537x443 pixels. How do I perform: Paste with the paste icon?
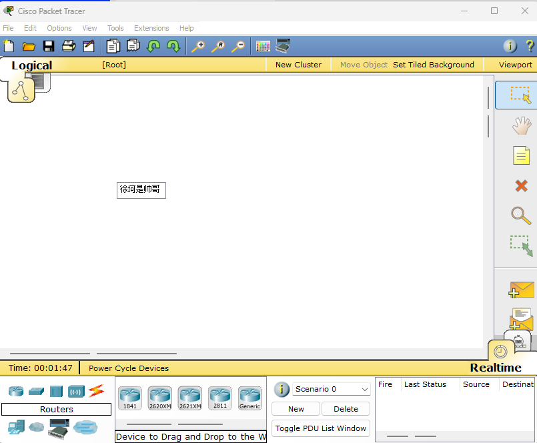tap(133, 46)
